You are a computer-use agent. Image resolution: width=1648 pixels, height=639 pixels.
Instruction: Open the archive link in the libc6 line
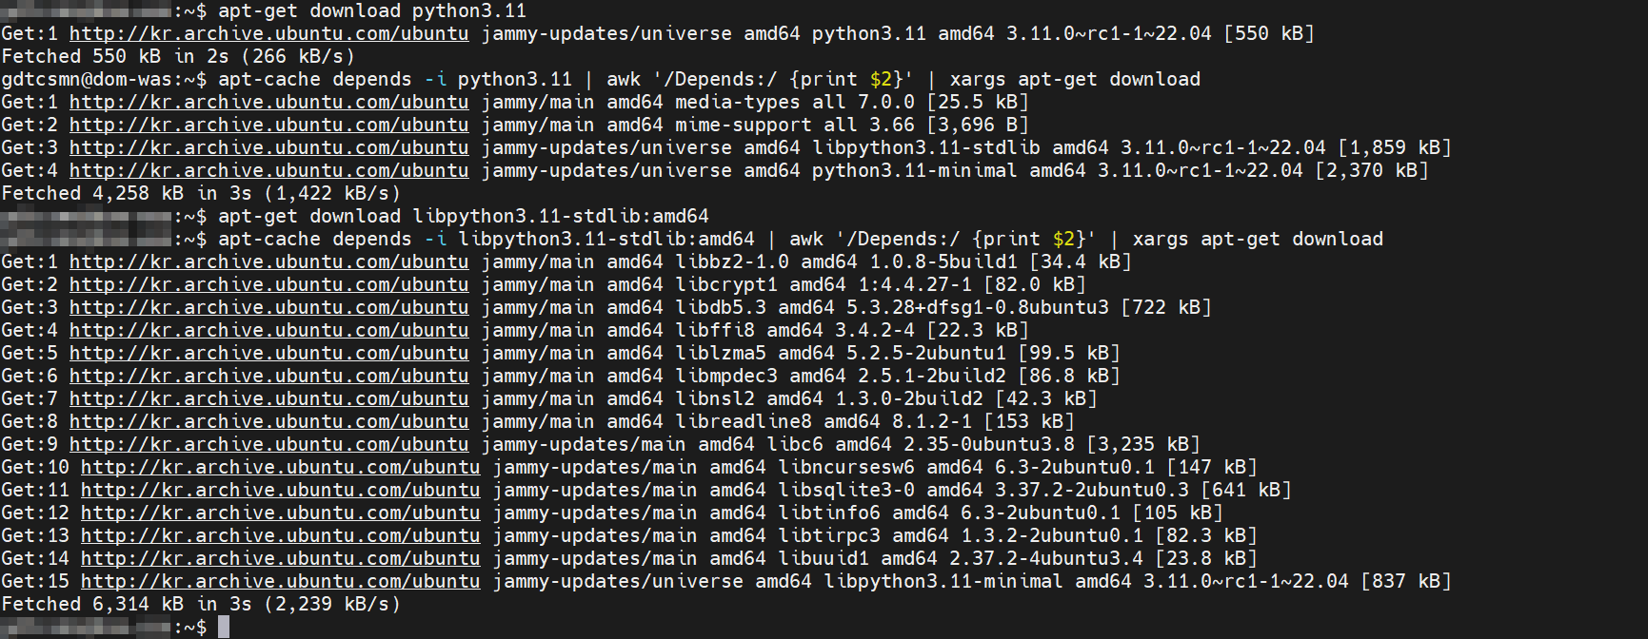269,444
